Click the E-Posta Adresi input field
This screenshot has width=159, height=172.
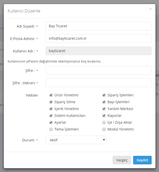98,38
